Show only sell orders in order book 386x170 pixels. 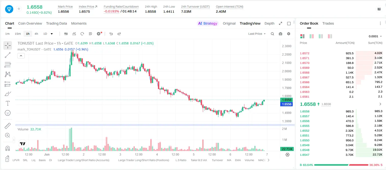[330, 36]
